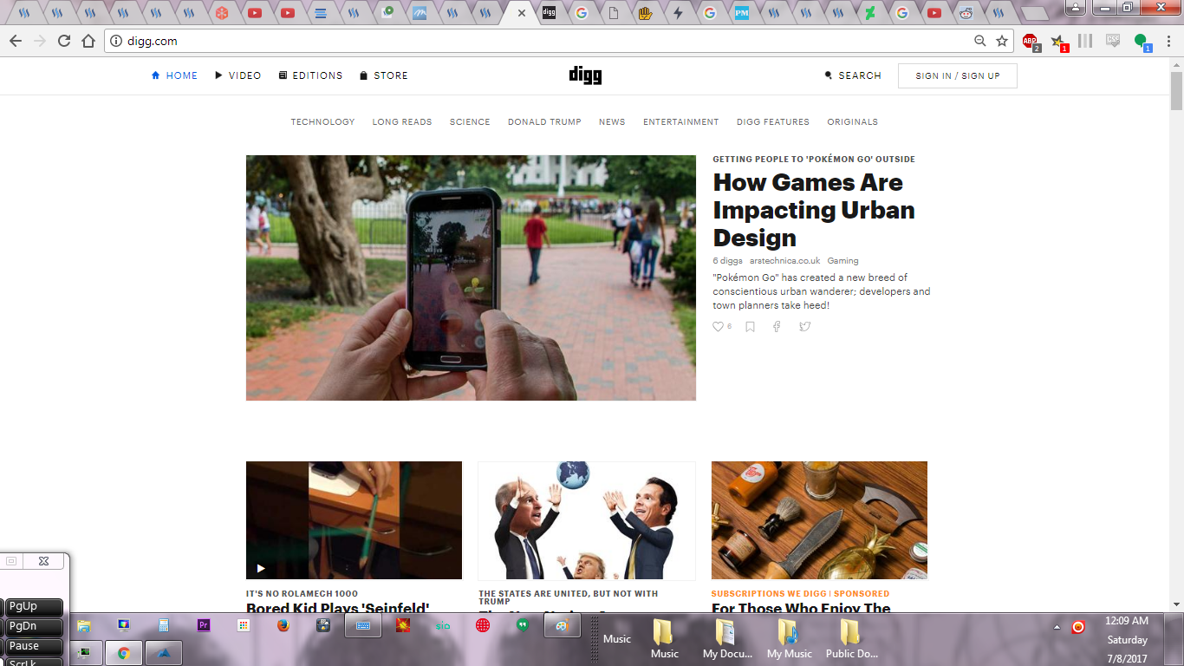Click the PgUp on-screen key

35,607
